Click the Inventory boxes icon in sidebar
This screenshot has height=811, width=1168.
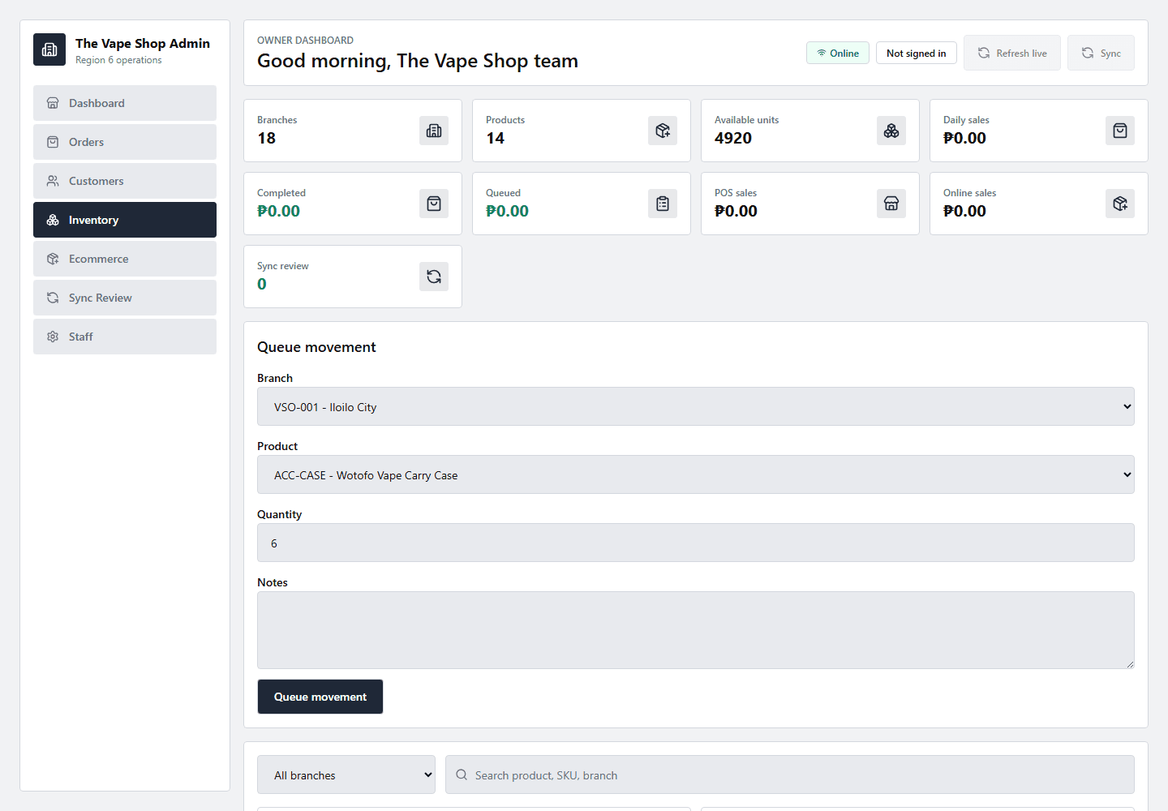click(53, 220)
